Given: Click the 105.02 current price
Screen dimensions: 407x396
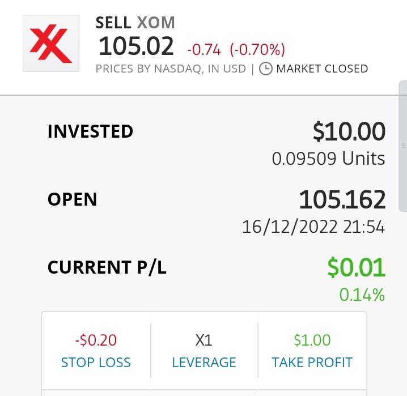Looking at the screenshot, I should (136, 46).
